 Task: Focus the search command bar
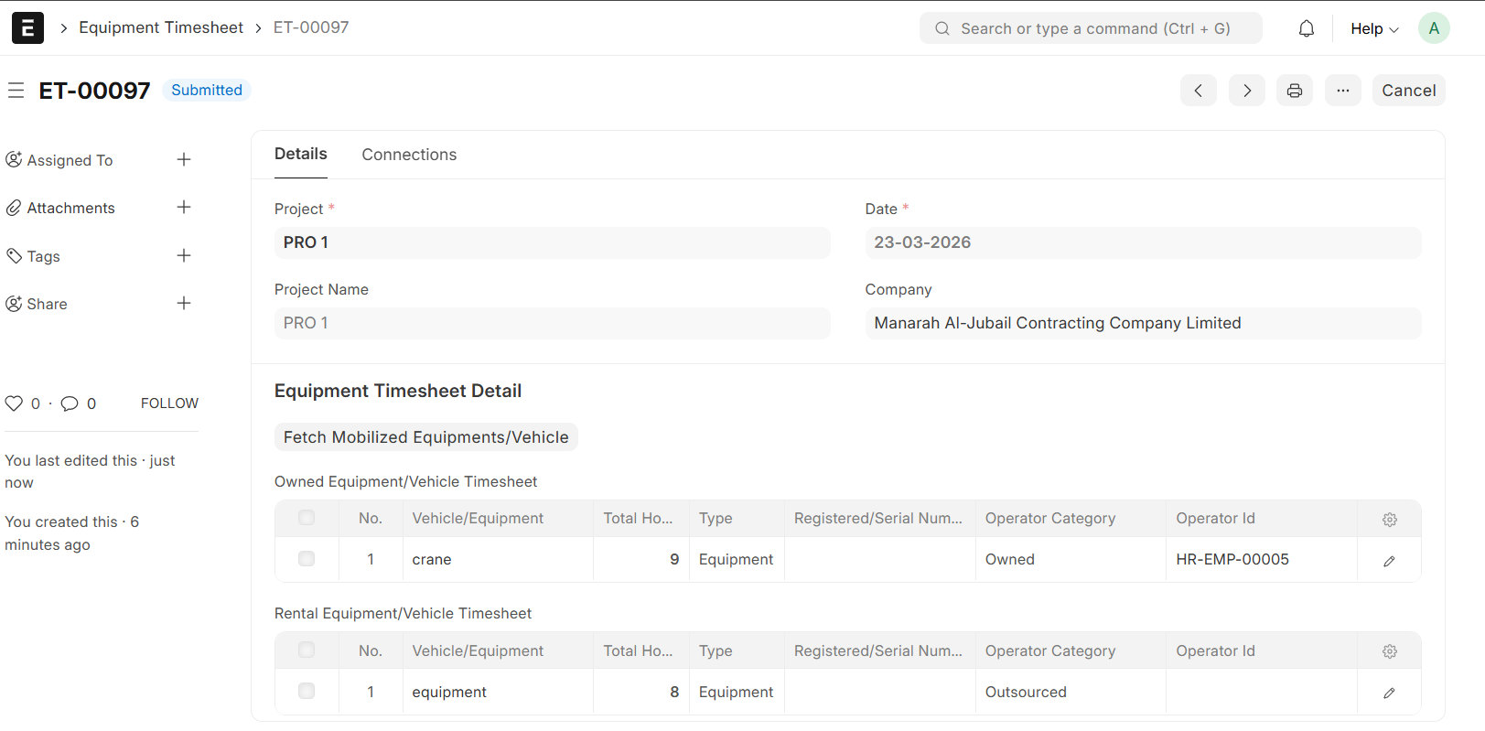click(x=1091, y=28)
